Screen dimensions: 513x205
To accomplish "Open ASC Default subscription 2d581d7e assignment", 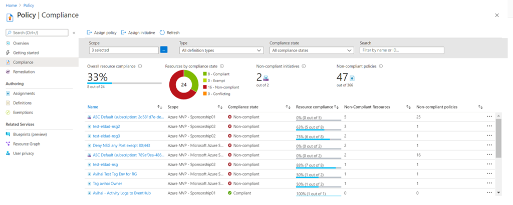I will point(128,117).
